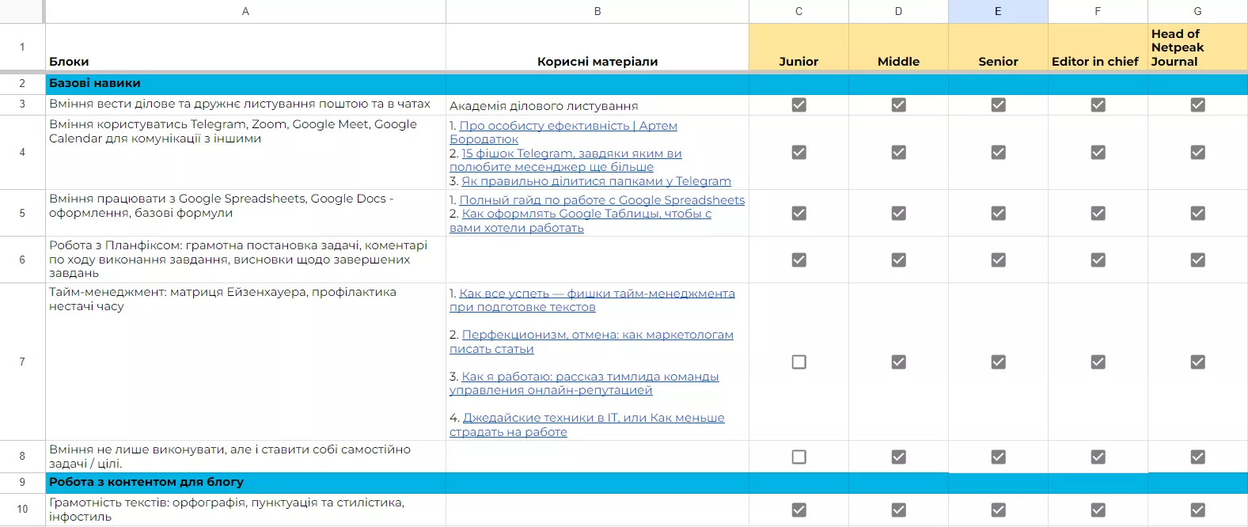Check Junior checkbox in Тайм-менеджмент row
The image size is (1248, 527).
pyautogui.click(x=798, y=362)
